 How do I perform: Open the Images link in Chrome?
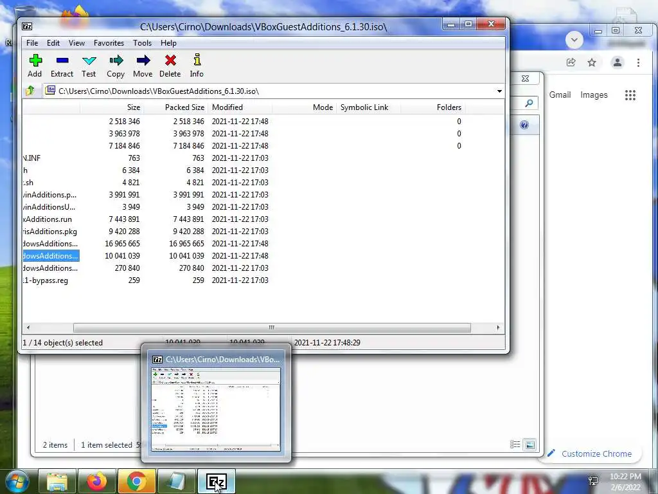point(594,95)
